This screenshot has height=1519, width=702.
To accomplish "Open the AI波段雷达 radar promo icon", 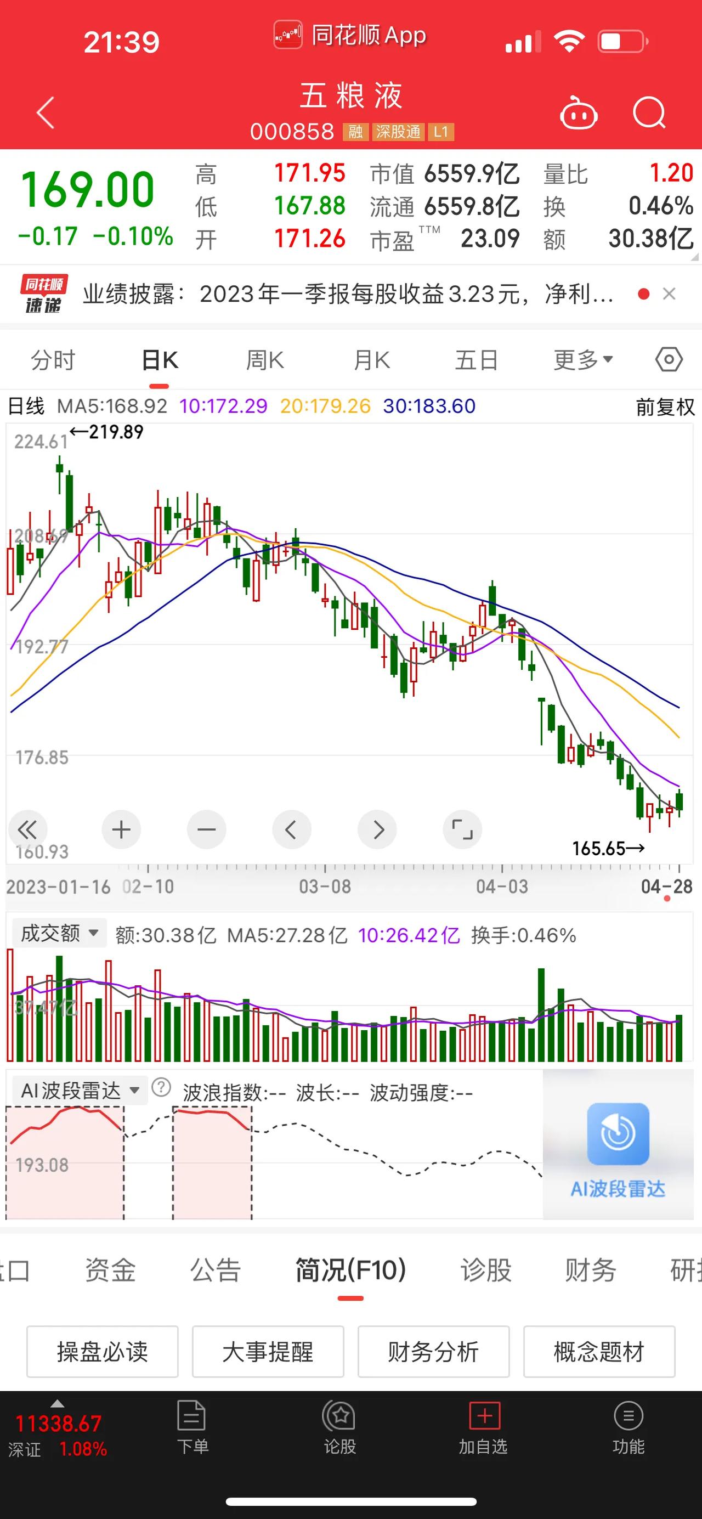I will coord(618,1134).
